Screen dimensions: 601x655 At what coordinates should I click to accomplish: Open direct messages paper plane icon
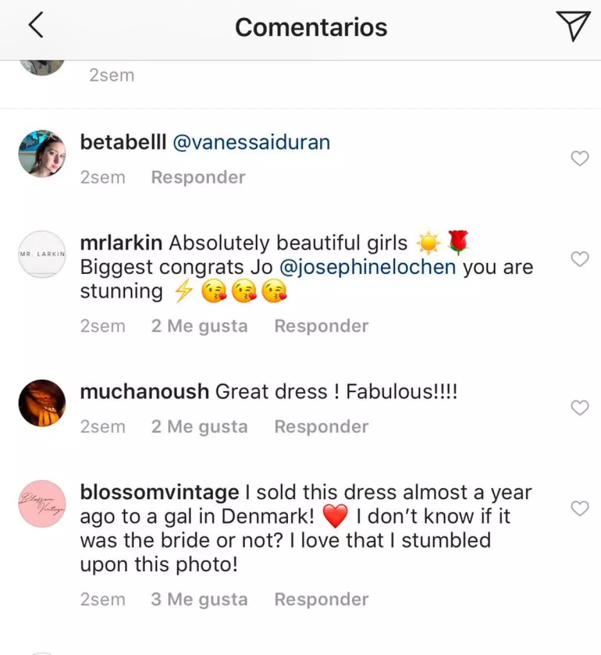pos(573,26)
